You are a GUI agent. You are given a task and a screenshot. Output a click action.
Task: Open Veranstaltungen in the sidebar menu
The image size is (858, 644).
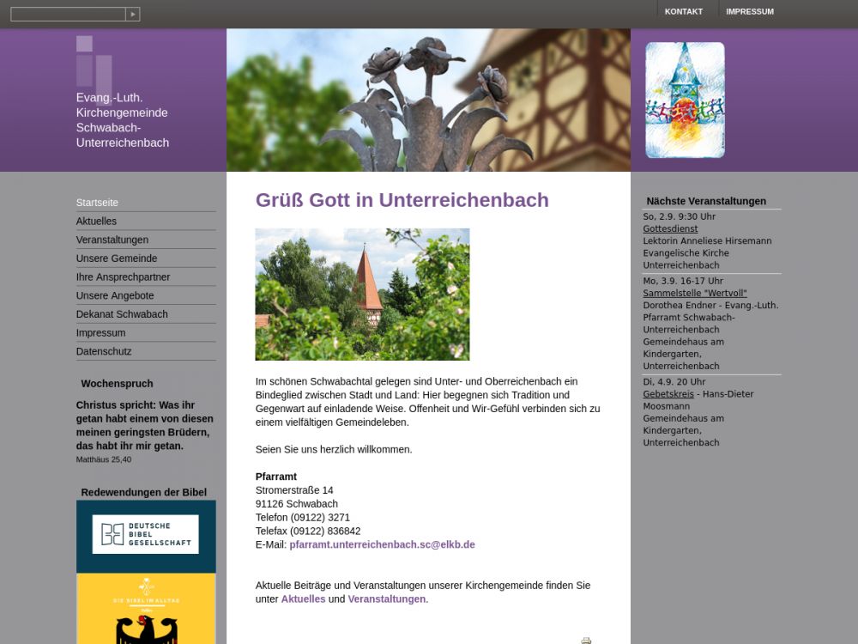[112, 240]
